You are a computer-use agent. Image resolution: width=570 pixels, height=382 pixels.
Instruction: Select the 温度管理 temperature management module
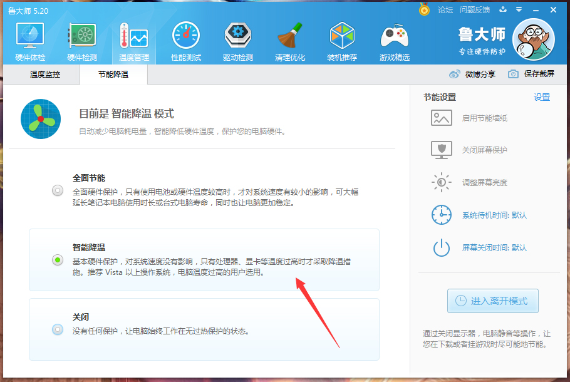click(134, 41)
